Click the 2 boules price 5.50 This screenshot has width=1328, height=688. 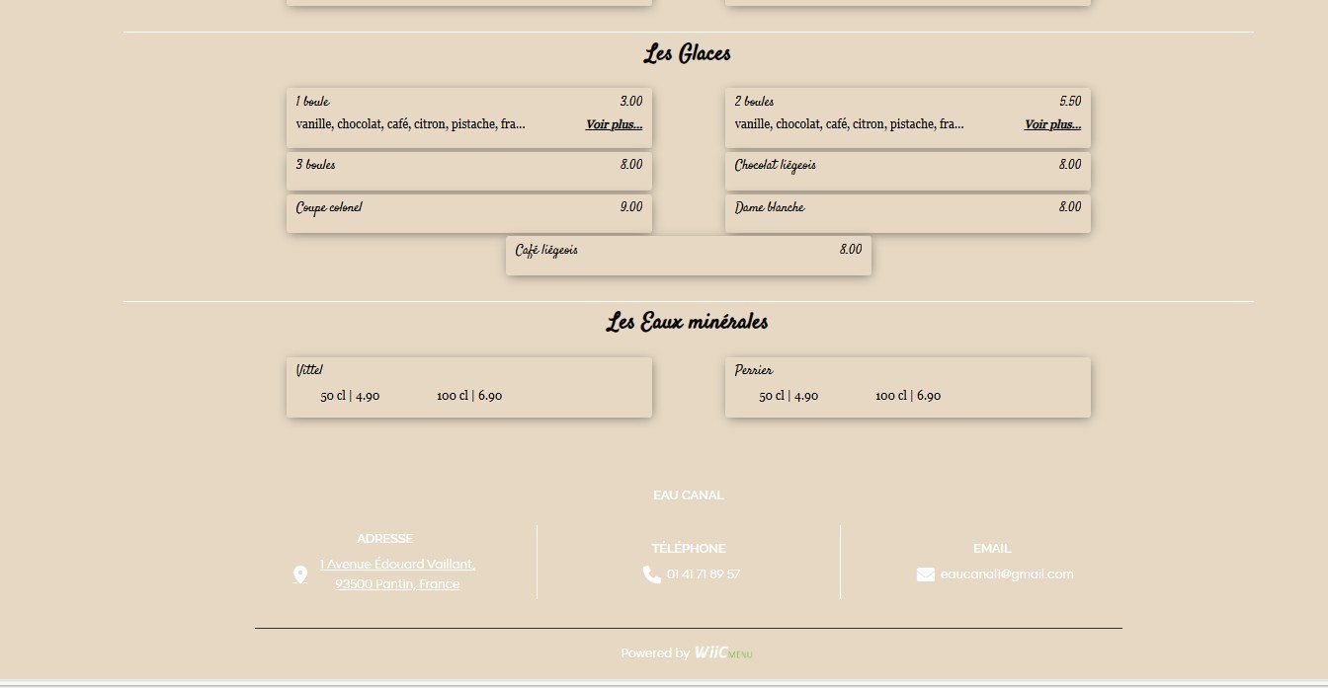[1070, 102]
